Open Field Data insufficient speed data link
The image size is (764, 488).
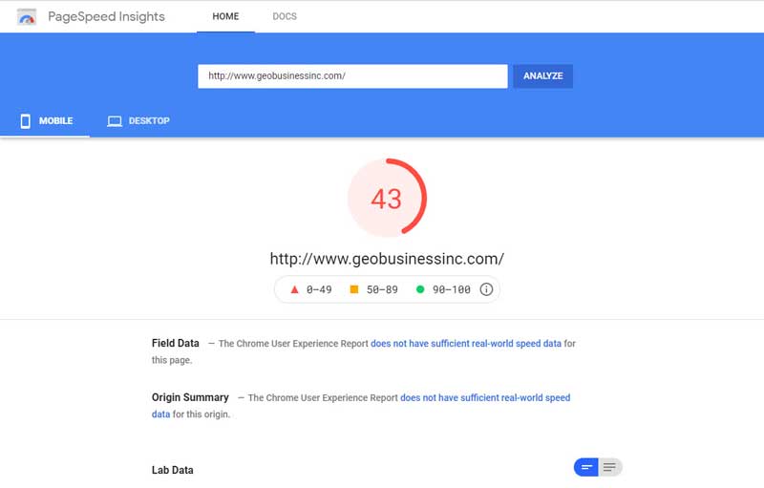coord(466,344)
